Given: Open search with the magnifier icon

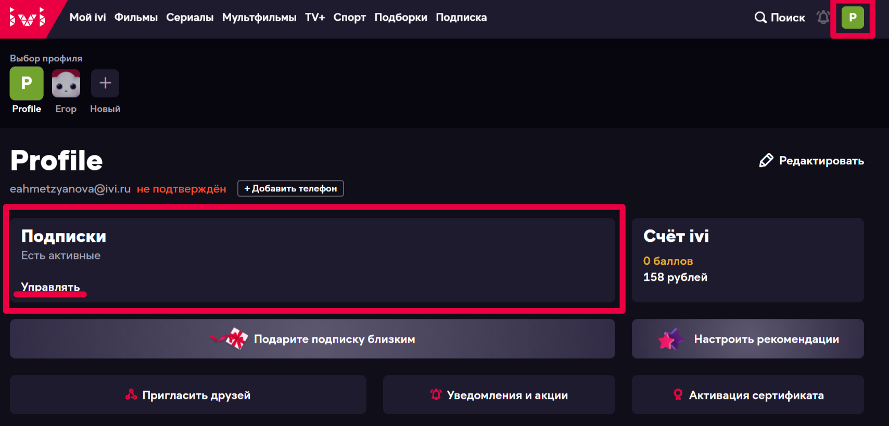Looking at the screenshot, I should 760,18.
